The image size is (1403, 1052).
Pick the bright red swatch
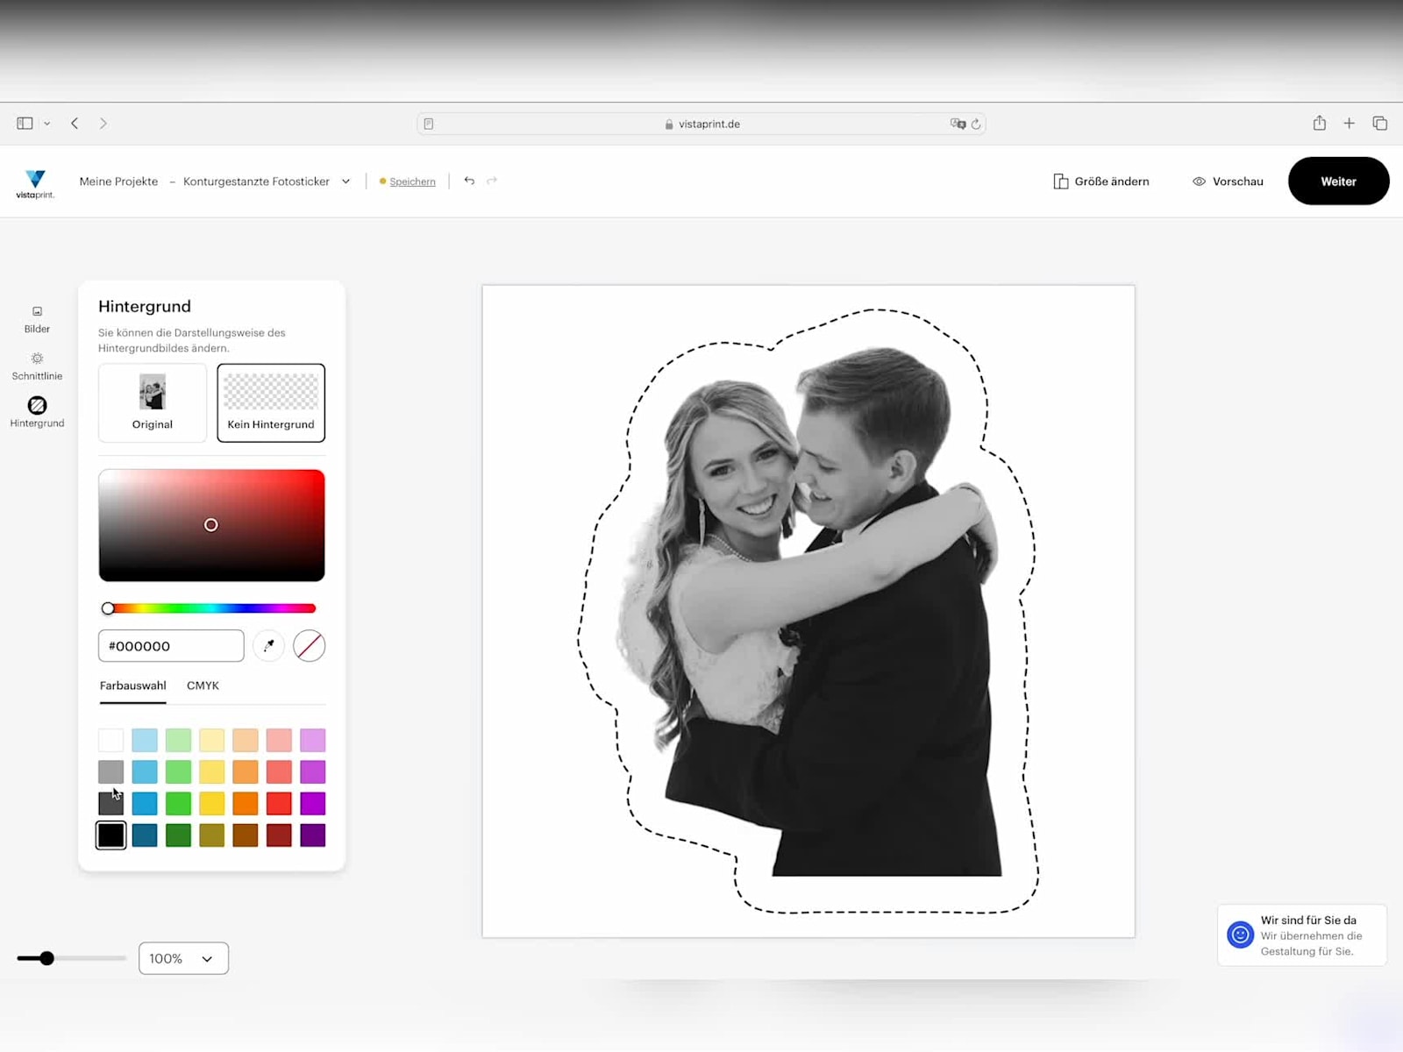click(279, 803)
